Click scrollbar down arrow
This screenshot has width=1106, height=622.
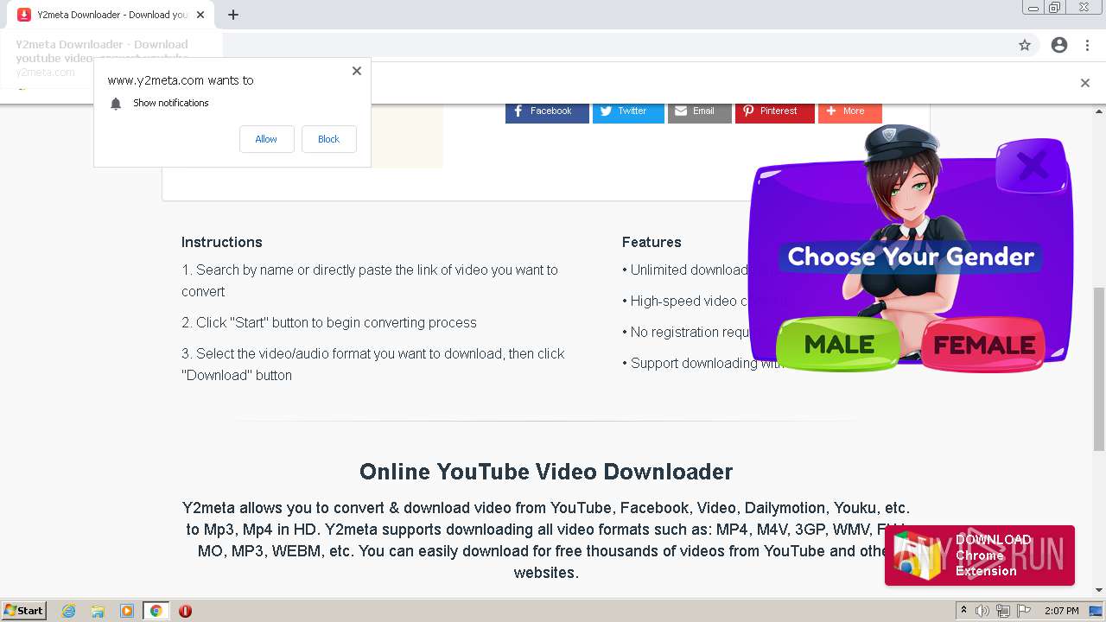pos(1099,590)
